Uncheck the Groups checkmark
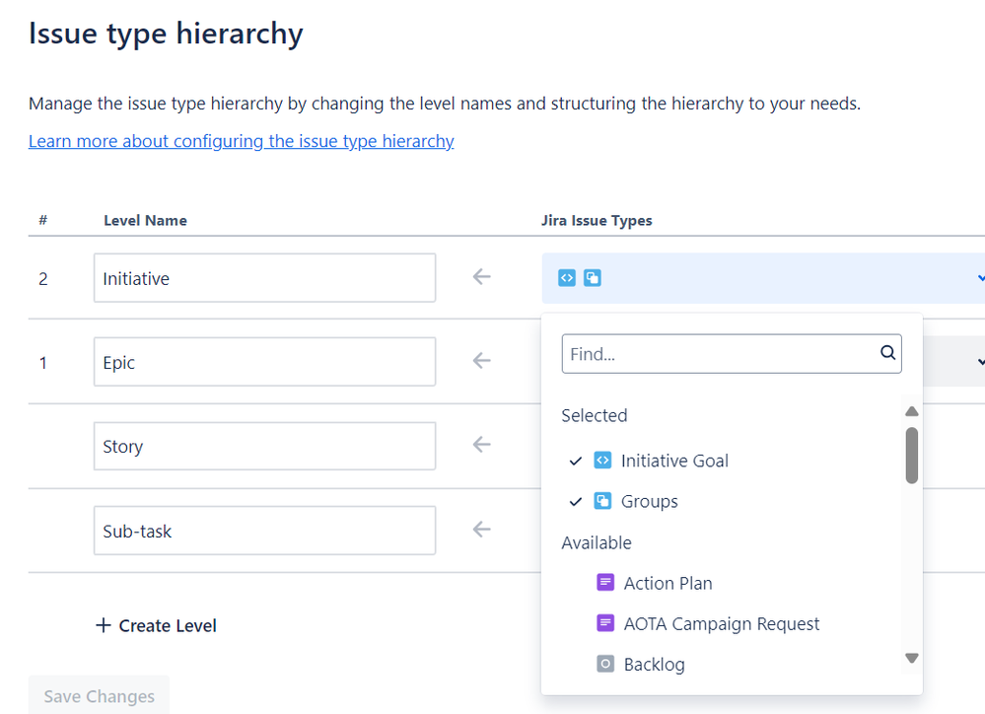 [576, 502]
